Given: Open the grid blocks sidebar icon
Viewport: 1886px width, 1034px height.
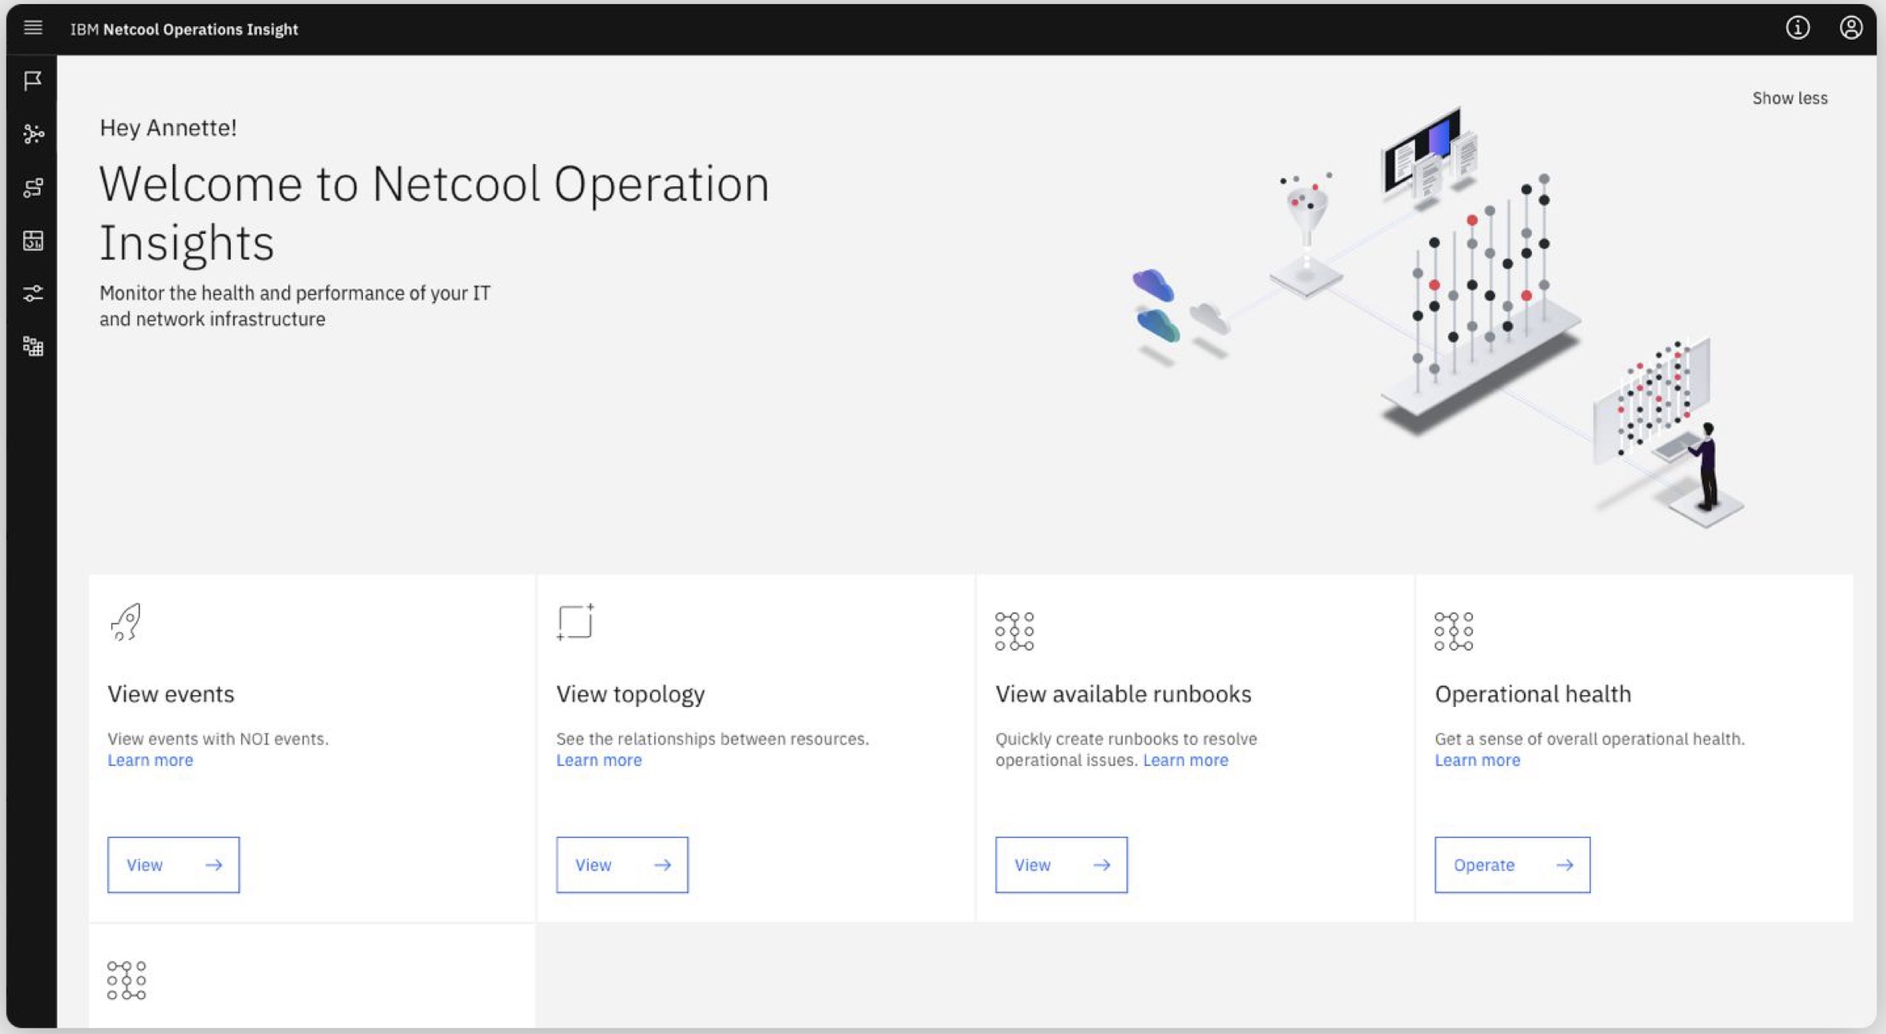Looking at the screenshot, I should pos(33,346).
